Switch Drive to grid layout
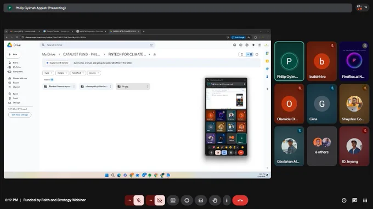Viewport: 373px width, 209px height. click(x=250, y=54)
